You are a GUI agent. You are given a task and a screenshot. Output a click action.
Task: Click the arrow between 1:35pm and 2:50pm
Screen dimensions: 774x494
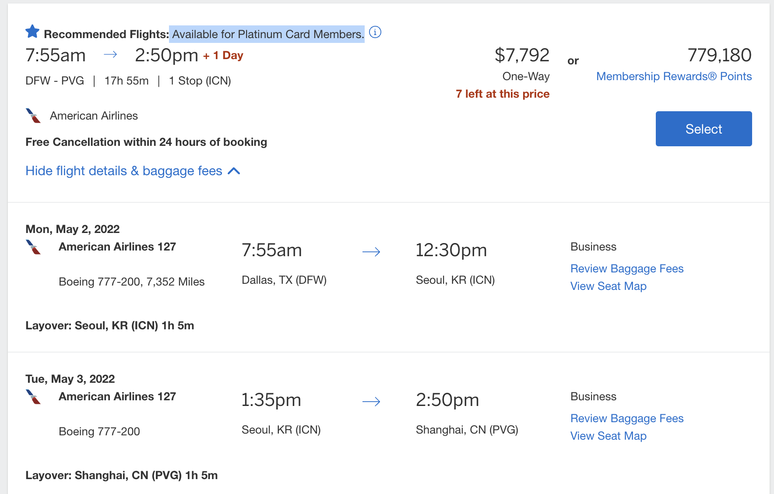371,402
